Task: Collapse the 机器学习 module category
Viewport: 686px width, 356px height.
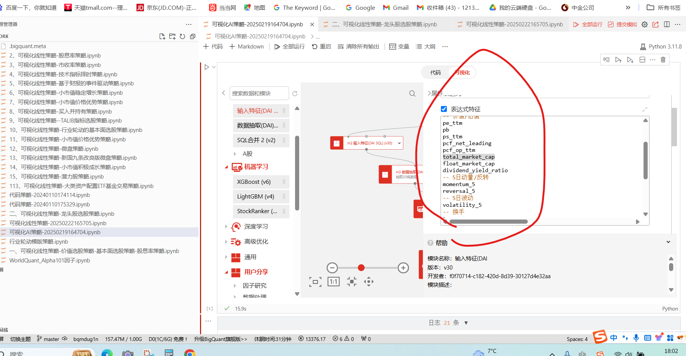Action: pos(226,167)
